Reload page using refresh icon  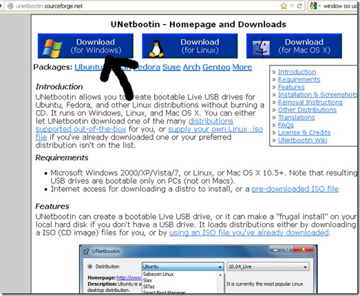point(299,6)
